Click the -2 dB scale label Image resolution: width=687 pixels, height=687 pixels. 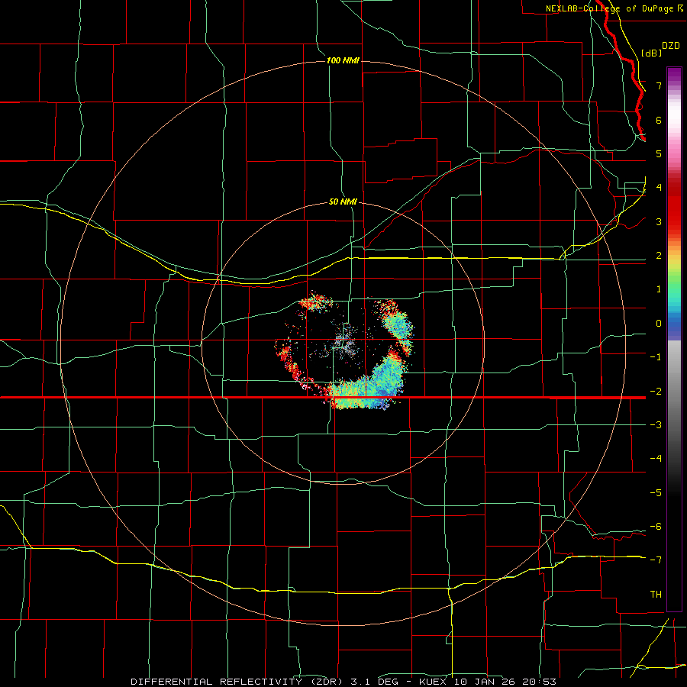(x=656, y=392)
